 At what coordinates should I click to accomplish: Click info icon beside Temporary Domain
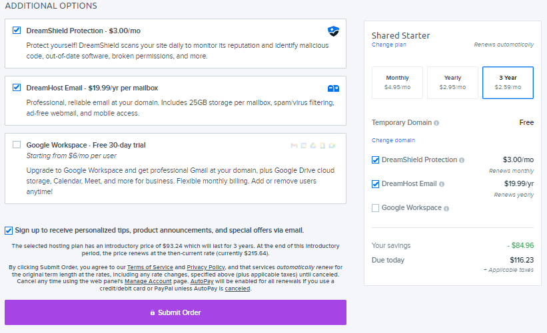(x=436, y=123)
